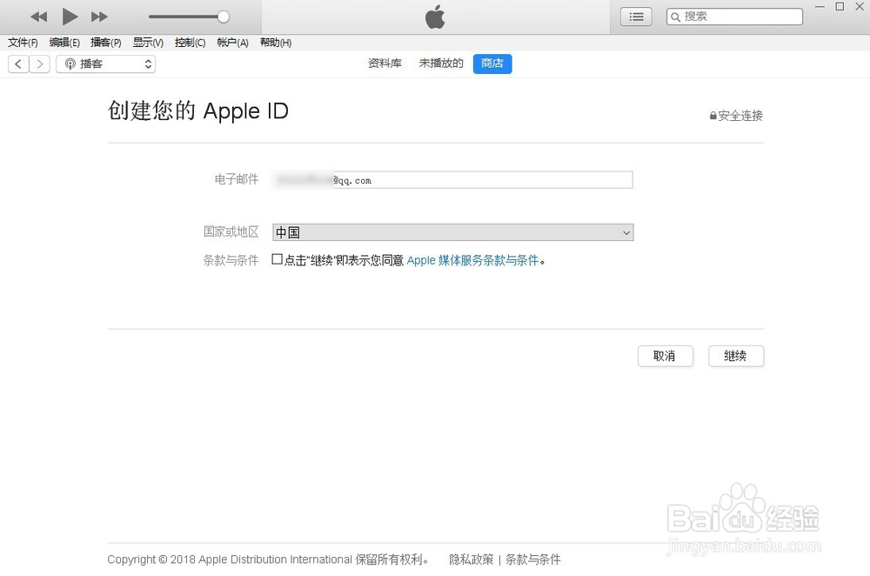870x576 pixels.
Task: Open the 编辑(E) menu
Action: (64, 43)
